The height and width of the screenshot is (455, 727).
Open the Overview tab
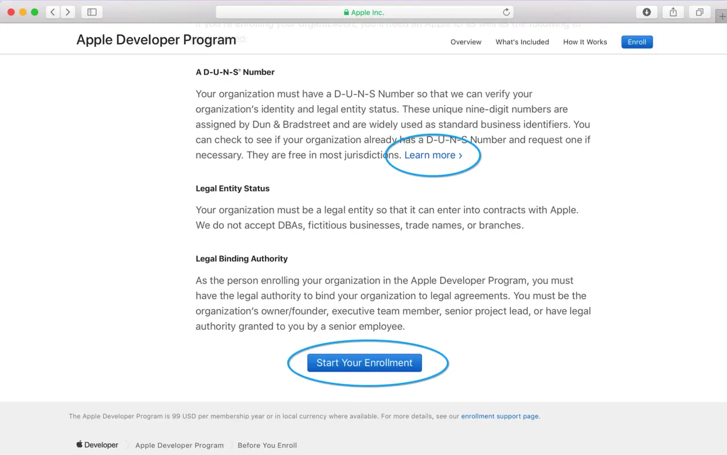click(x=466, y=42)
